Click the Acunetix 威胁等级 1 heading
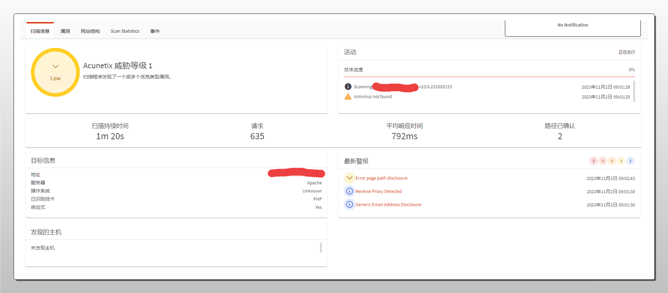668x293 pixels. point(118,66)
